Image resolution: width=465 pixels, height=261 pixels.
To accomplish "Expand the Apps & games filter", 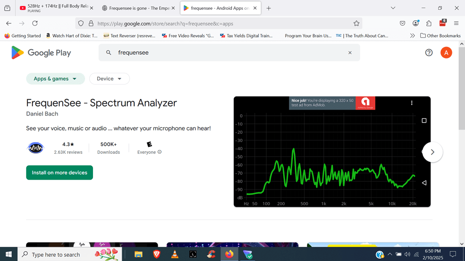I will point(55,78).
